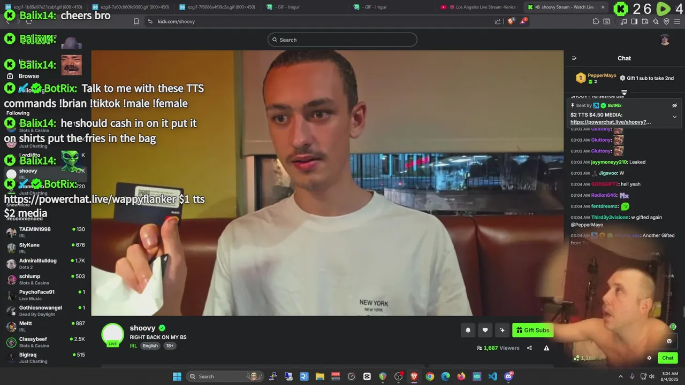The height and width of the screenshot is (385, 685).
Task: Click the notification bell for shoovy
Action: pos(468,330)
